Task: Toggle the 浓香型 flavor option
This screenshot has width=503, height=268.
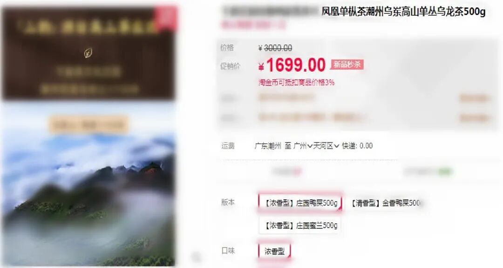Action: (274, 251)
